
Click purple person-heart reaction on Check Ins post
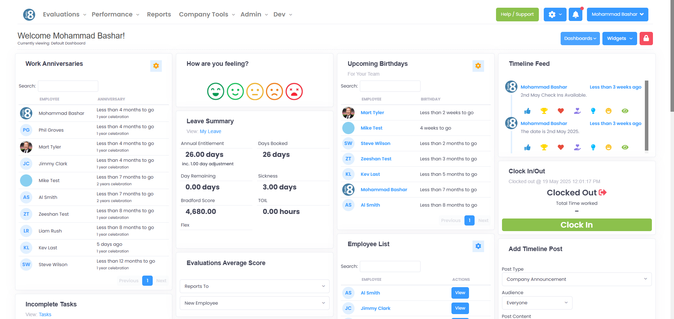(577, 111)
